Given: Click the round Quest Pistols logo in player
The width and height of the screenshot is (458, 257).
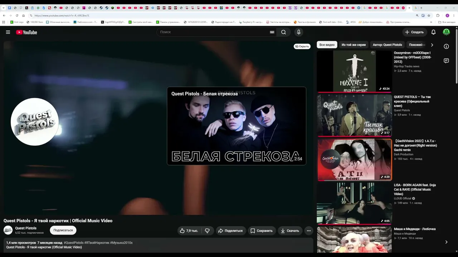Looking at the screenshot, I should (x=35, y=122).
